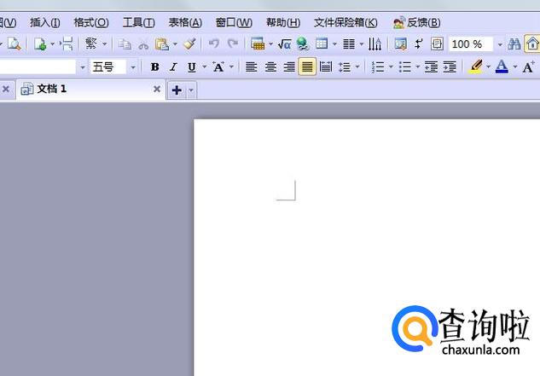Toggle bold formatting

[x=155, y=67]
